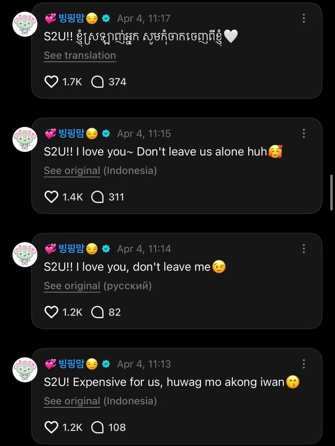Open more options for the 11:14 post
335x446 pixels.
pyautogui.click(x=304, y=249)
